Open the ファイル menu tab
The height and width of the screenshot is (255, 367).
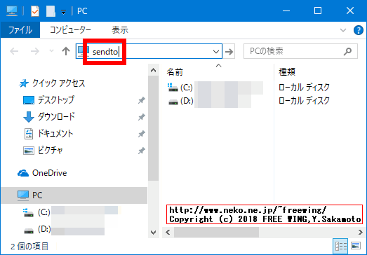20,30
